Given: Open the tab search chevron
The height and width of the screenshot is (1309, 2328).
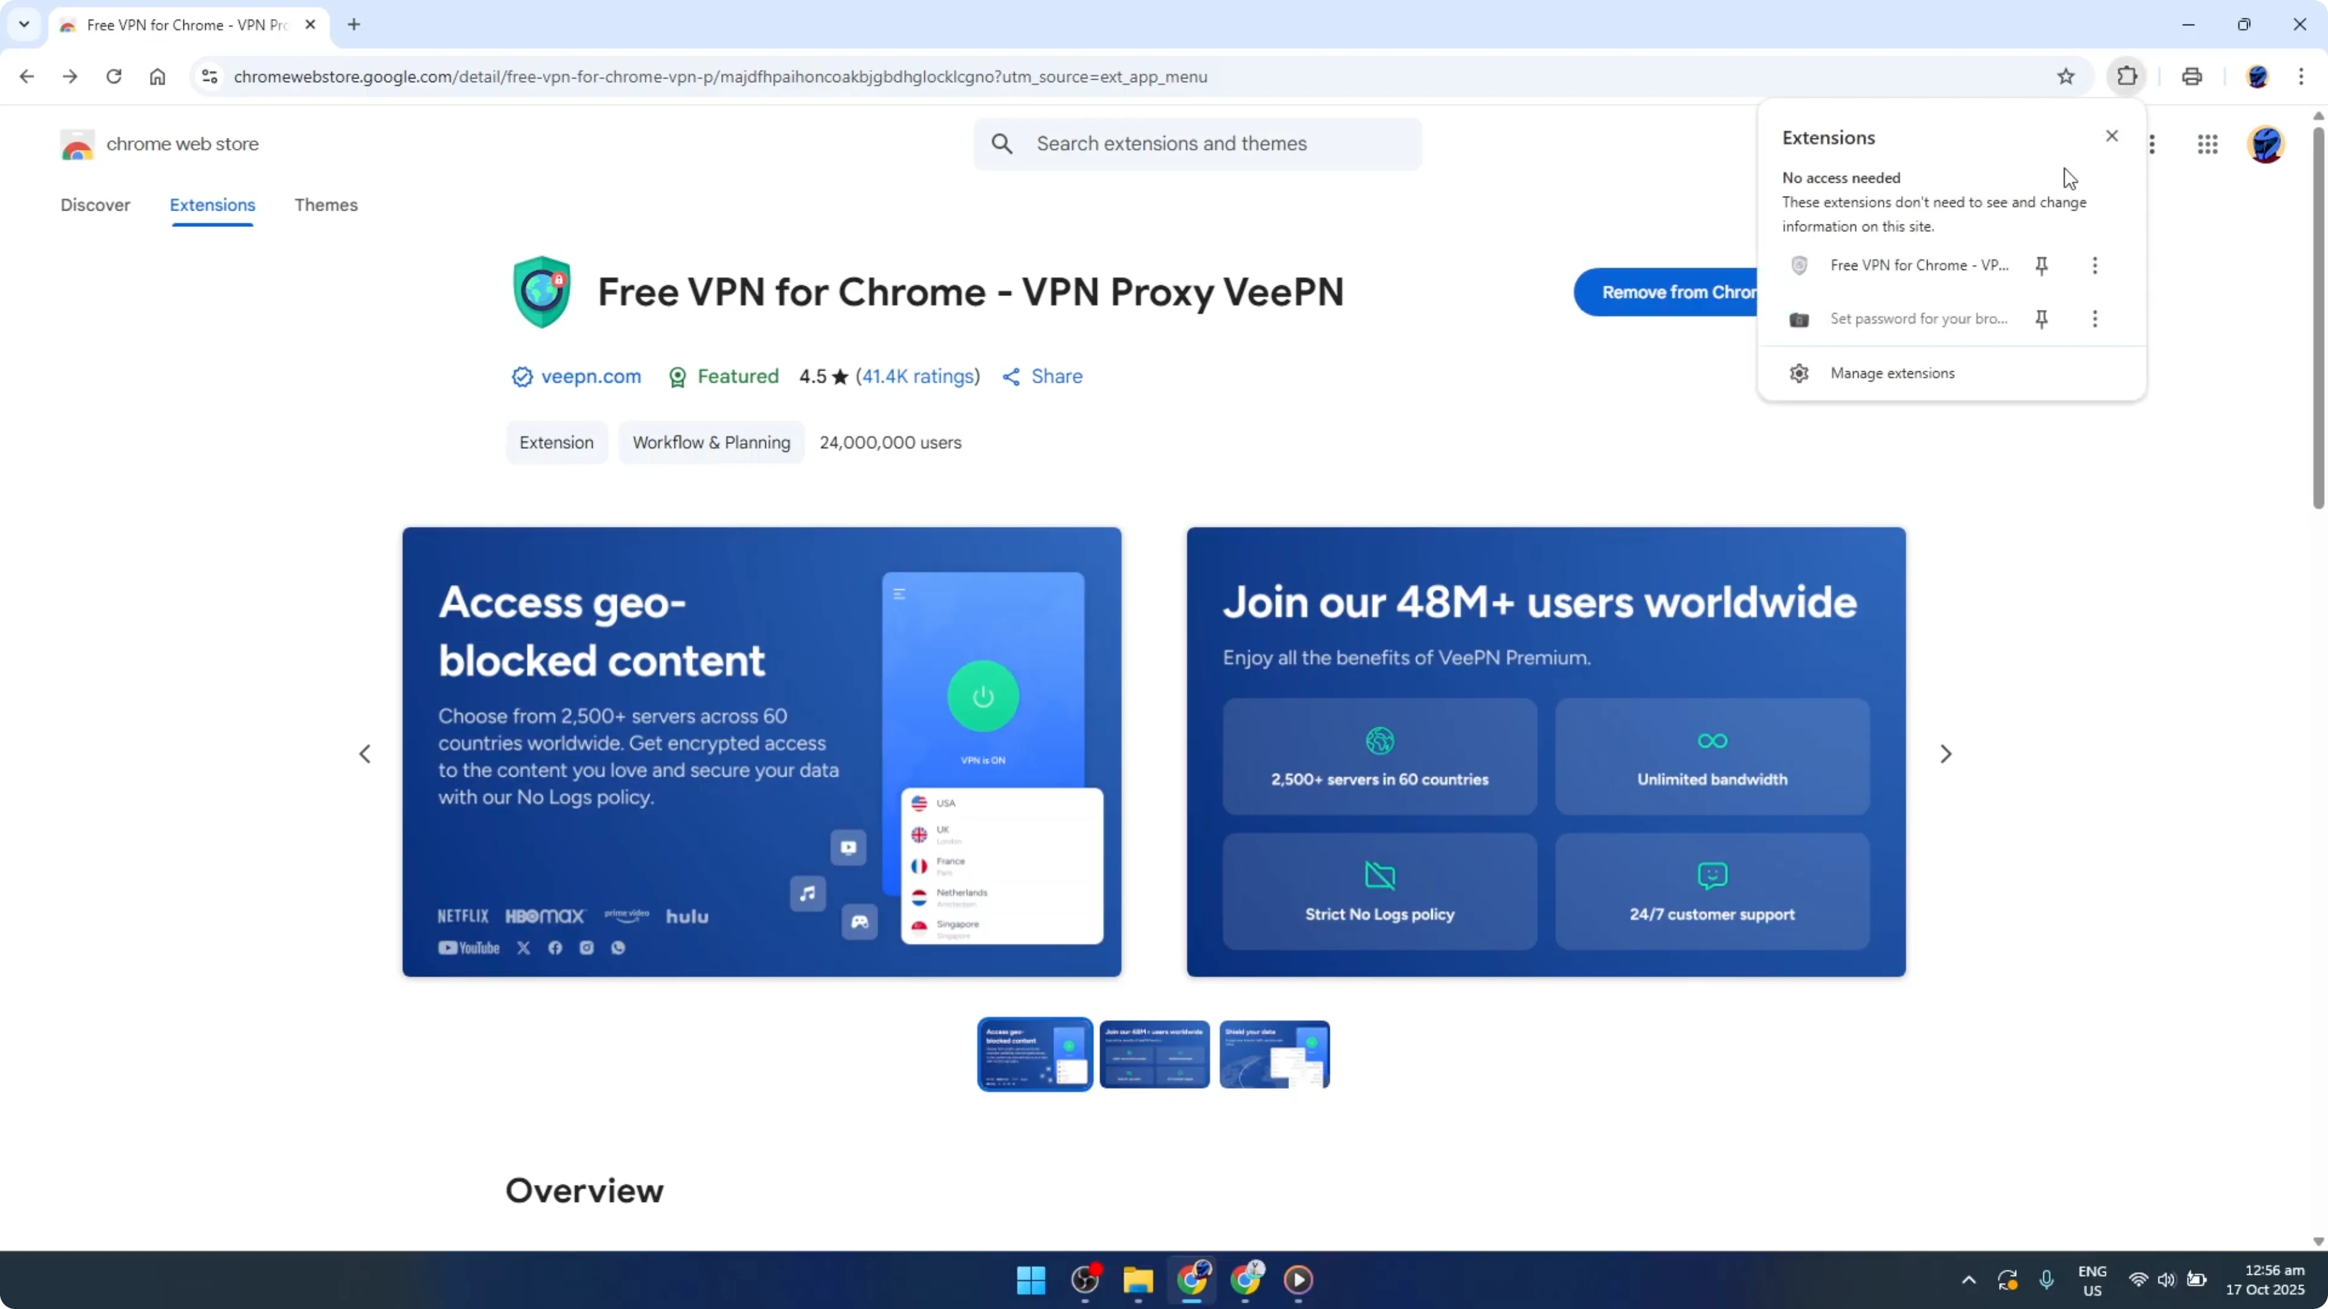Looking at the screenshot, I should point(23,25).
